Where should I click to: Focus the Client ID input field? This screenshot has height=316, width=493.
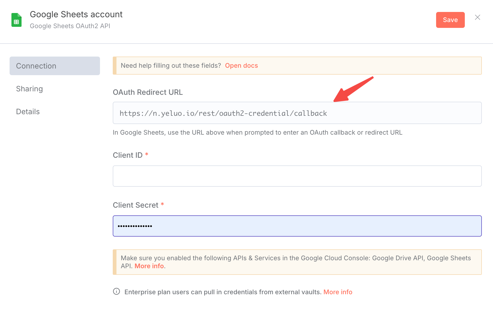[297, 176]
